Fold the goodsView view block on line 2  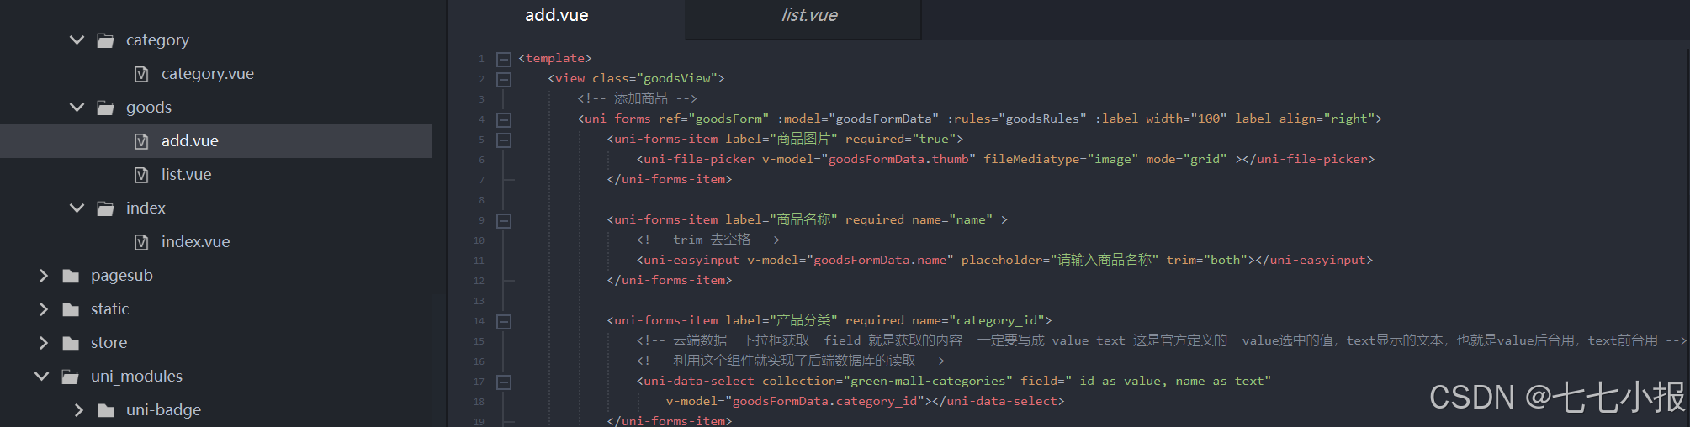tap(504, 79)
